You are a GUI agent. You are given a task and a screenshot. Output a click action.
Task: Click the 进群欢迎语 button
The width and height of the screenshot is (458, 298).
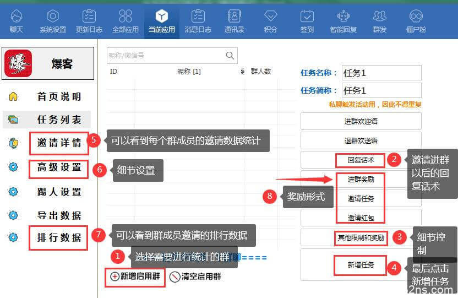point(361,121)
